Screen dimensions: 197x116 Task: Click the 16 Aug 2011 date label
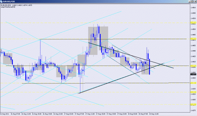tap(5, 114)
